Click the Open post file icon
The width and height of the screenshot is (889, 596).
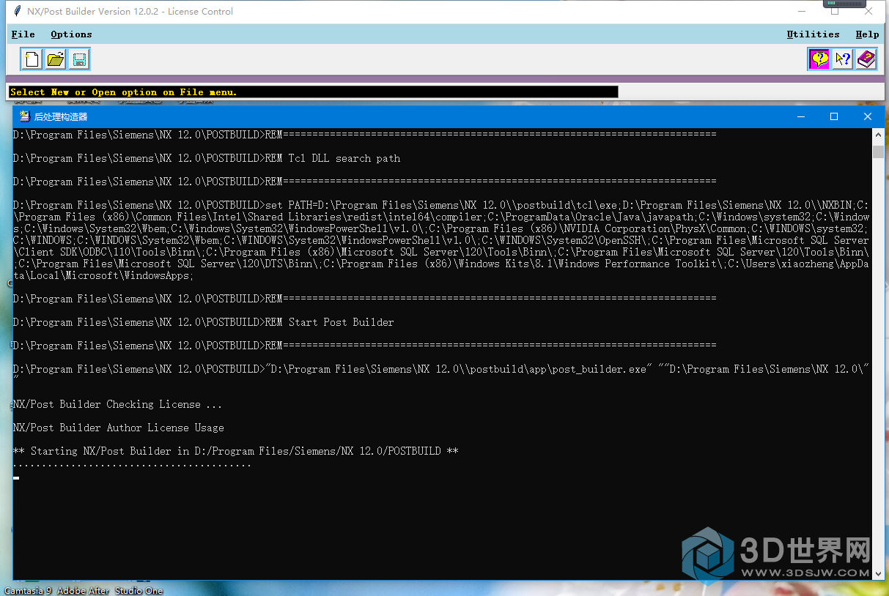[x=56, y=59]
